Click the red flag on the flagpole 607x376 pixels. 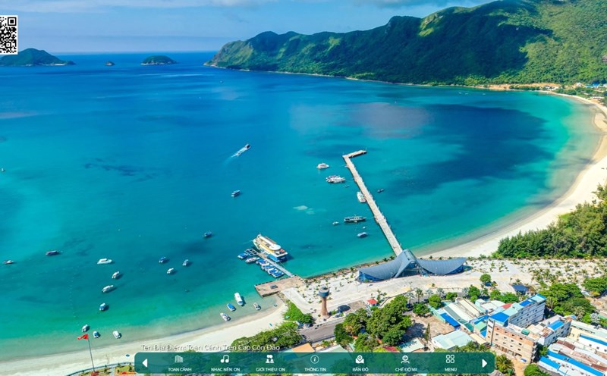83,336
